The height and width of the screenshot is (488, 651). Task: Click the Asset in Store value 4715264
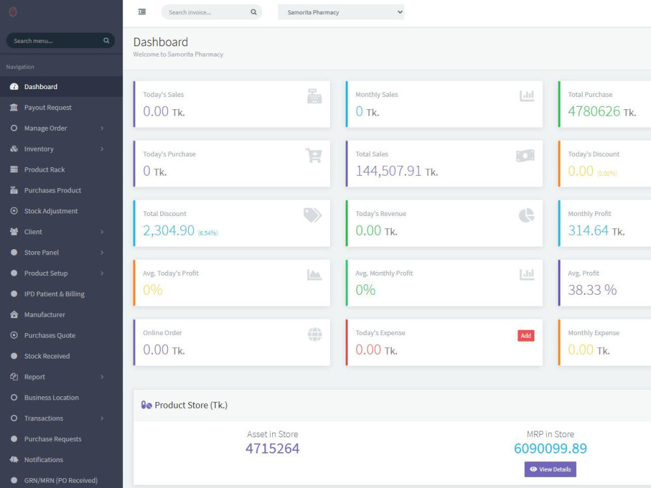[x=272, y=448]
